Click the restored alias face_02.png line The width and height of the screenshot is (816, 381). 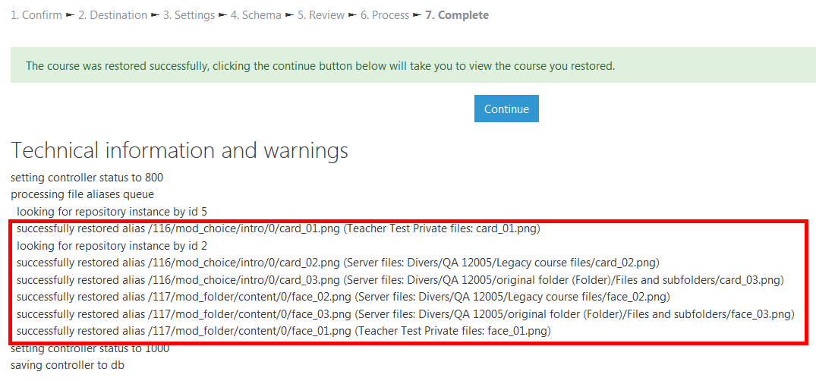click(343, 298)
